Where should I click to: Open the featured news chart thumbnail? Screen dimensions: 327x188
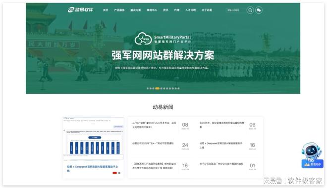[93, 139]
